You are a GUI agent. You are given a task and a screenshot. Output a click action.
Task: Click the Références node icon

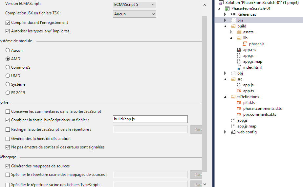pos(233,14)
